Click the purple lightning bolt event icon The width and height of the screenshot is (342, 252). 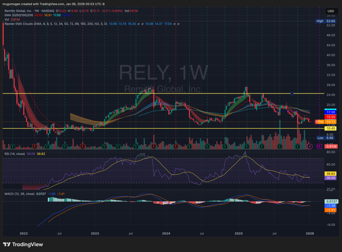[x=310, y=146]
